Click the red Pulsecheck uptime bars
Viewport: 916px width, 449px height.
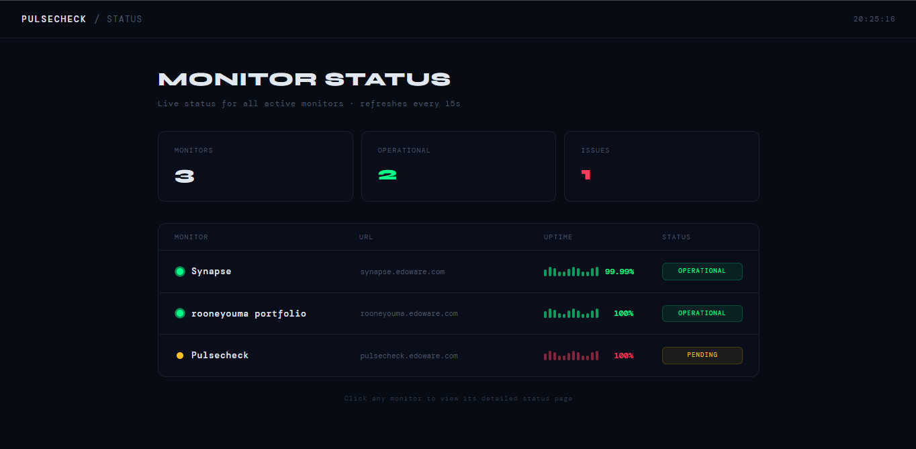[571, 356]
